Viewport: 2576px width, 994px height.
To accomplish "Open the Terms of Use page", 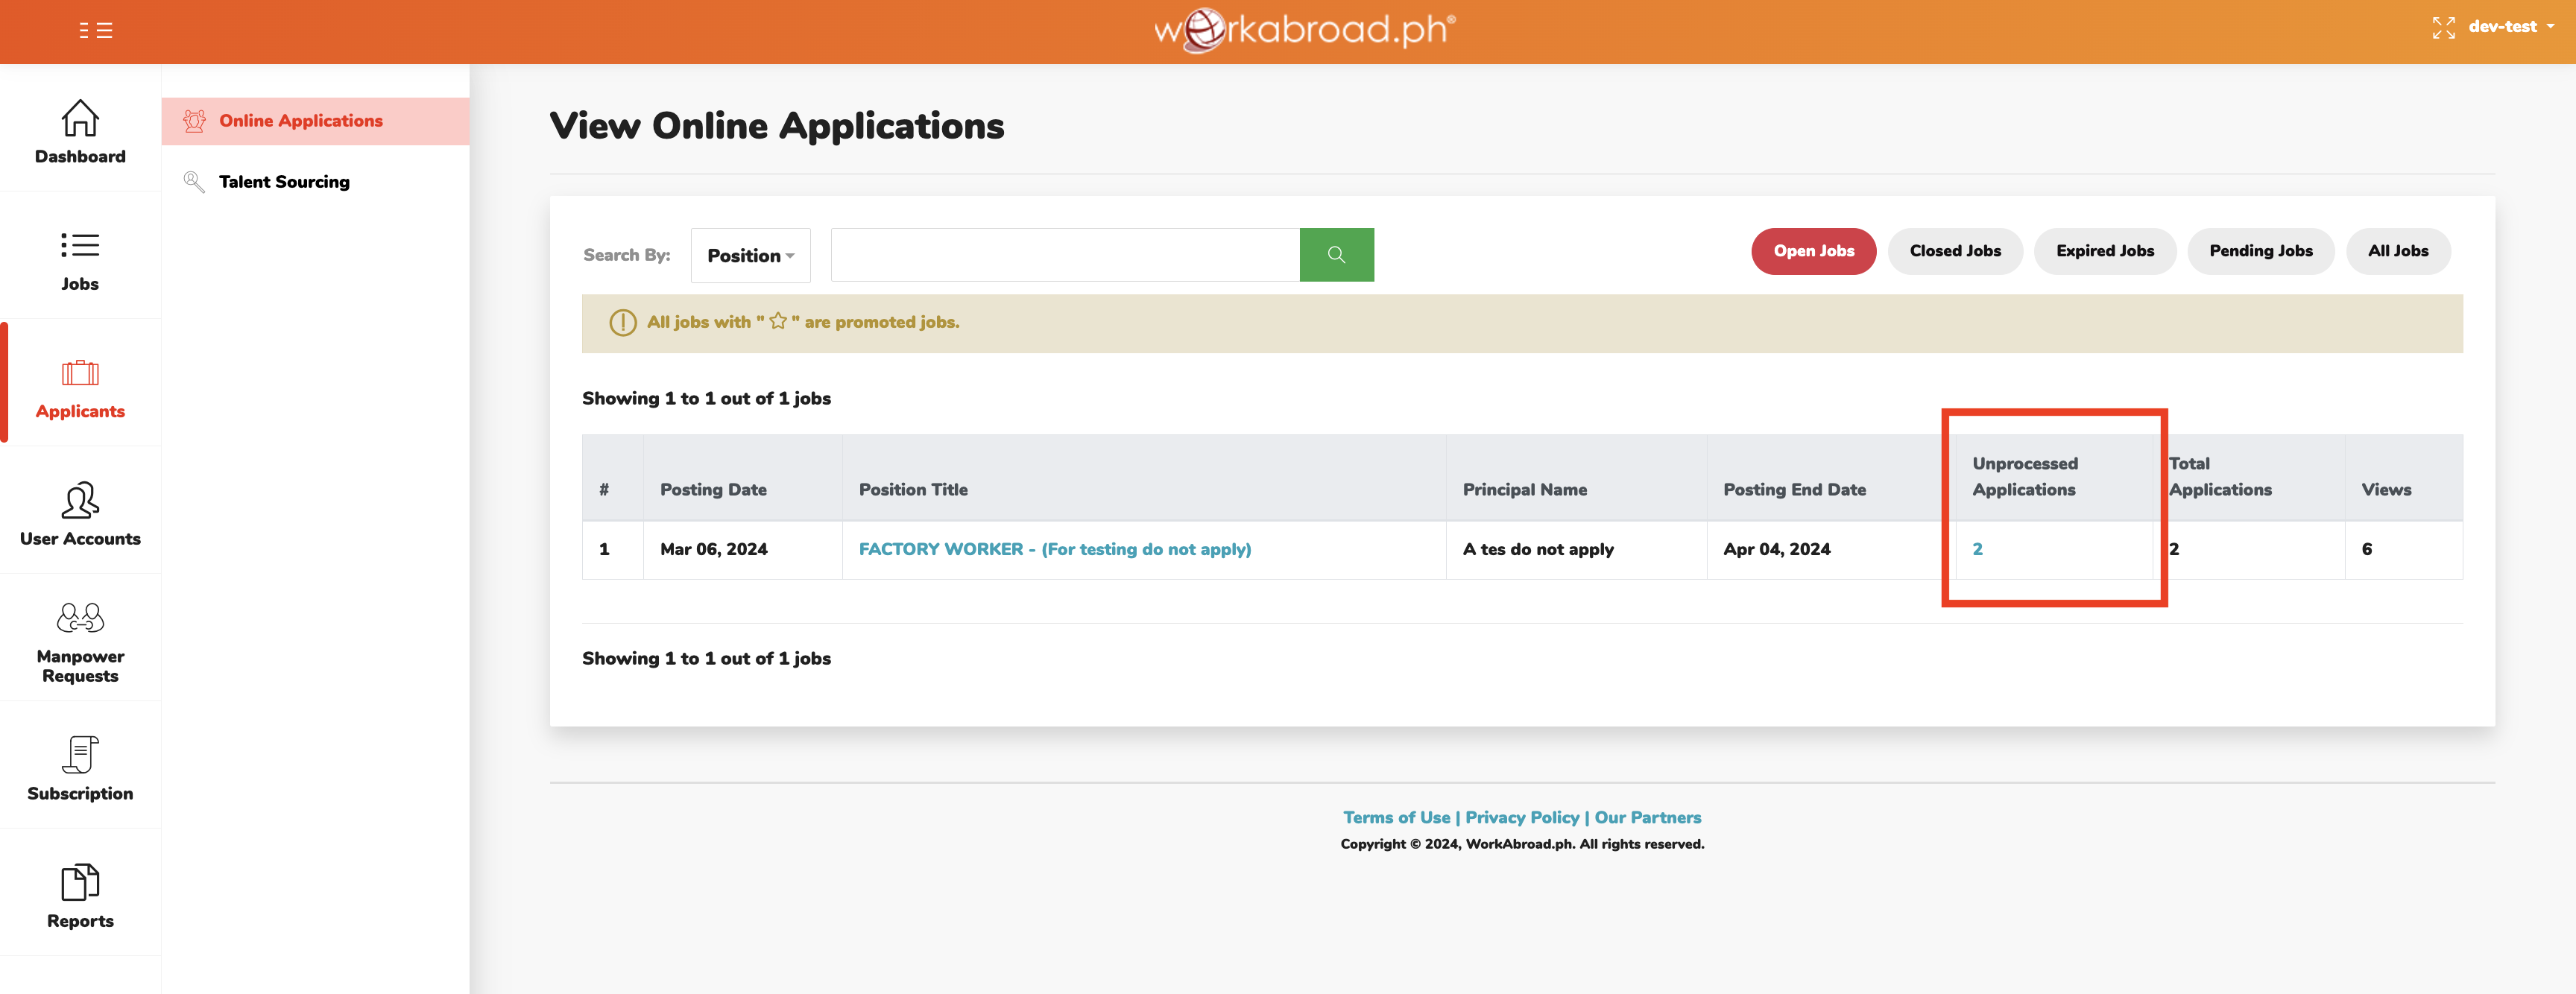I will (x=1396, y=817).
